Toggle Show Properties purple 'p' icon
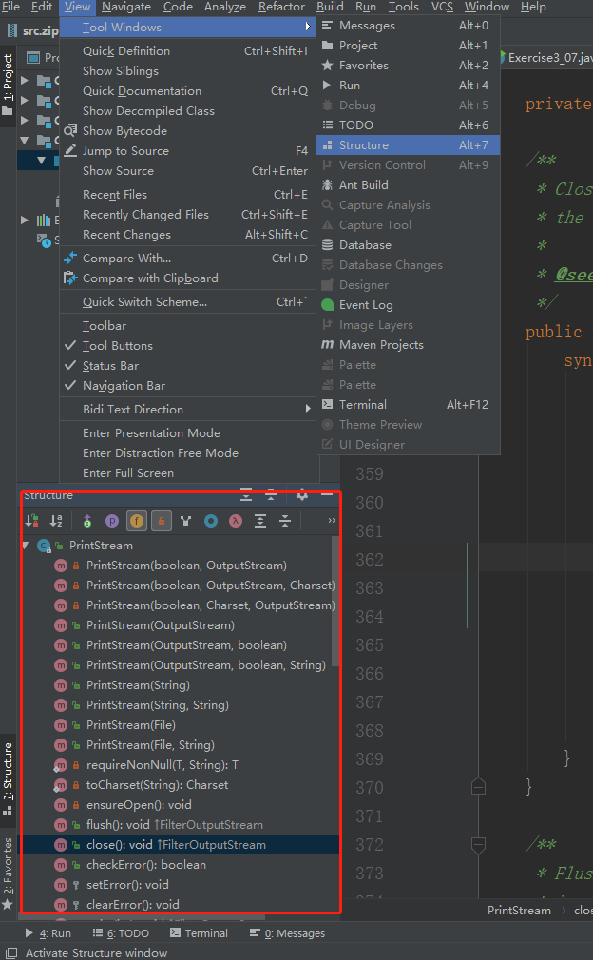This screenshot has height=960, width=593. [x=112, y=521]
